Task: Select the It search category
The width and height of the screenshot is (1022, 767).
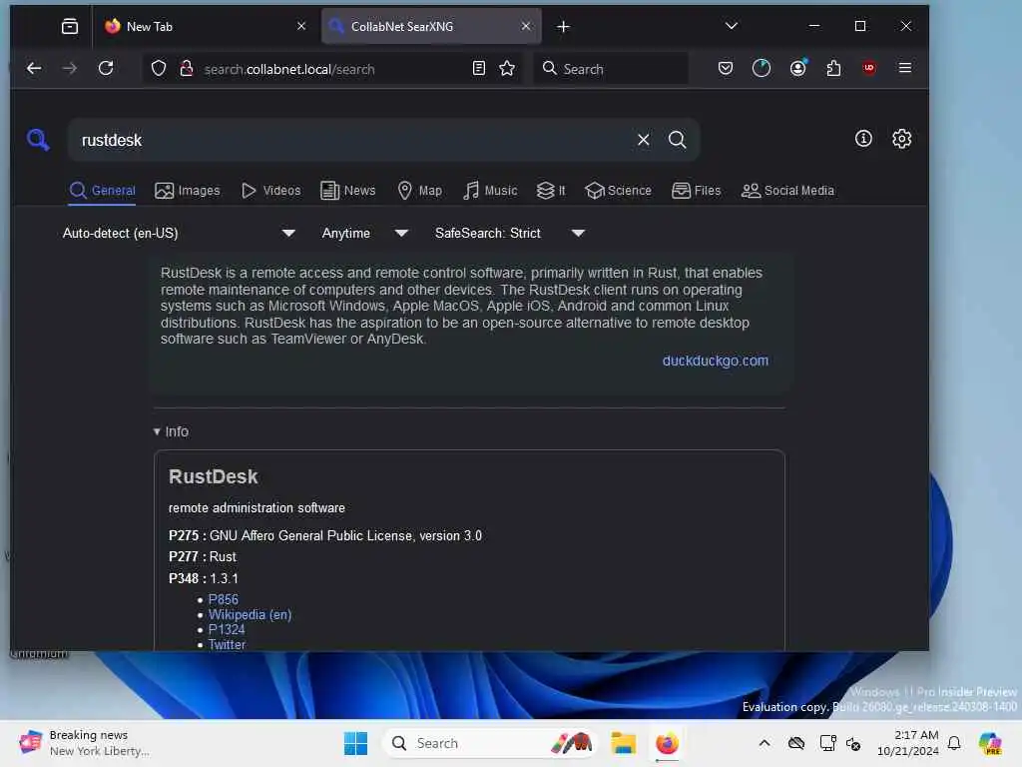Action: (551, 191)
